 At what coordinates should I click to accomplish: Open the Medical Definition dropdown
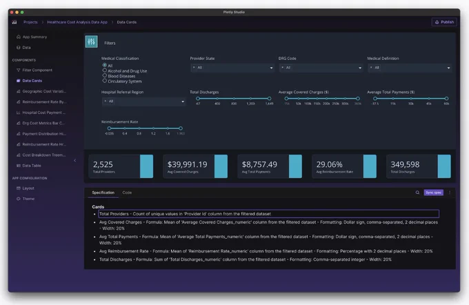click(410, 68)
